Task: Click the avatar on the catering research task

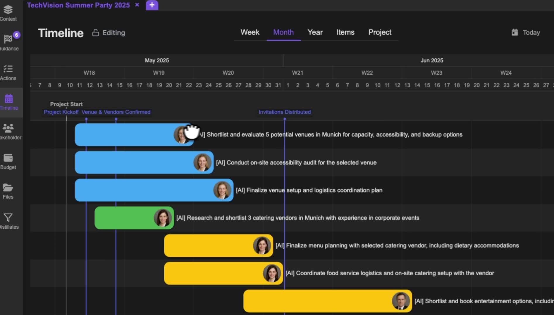Action: (x=163, y=218)
